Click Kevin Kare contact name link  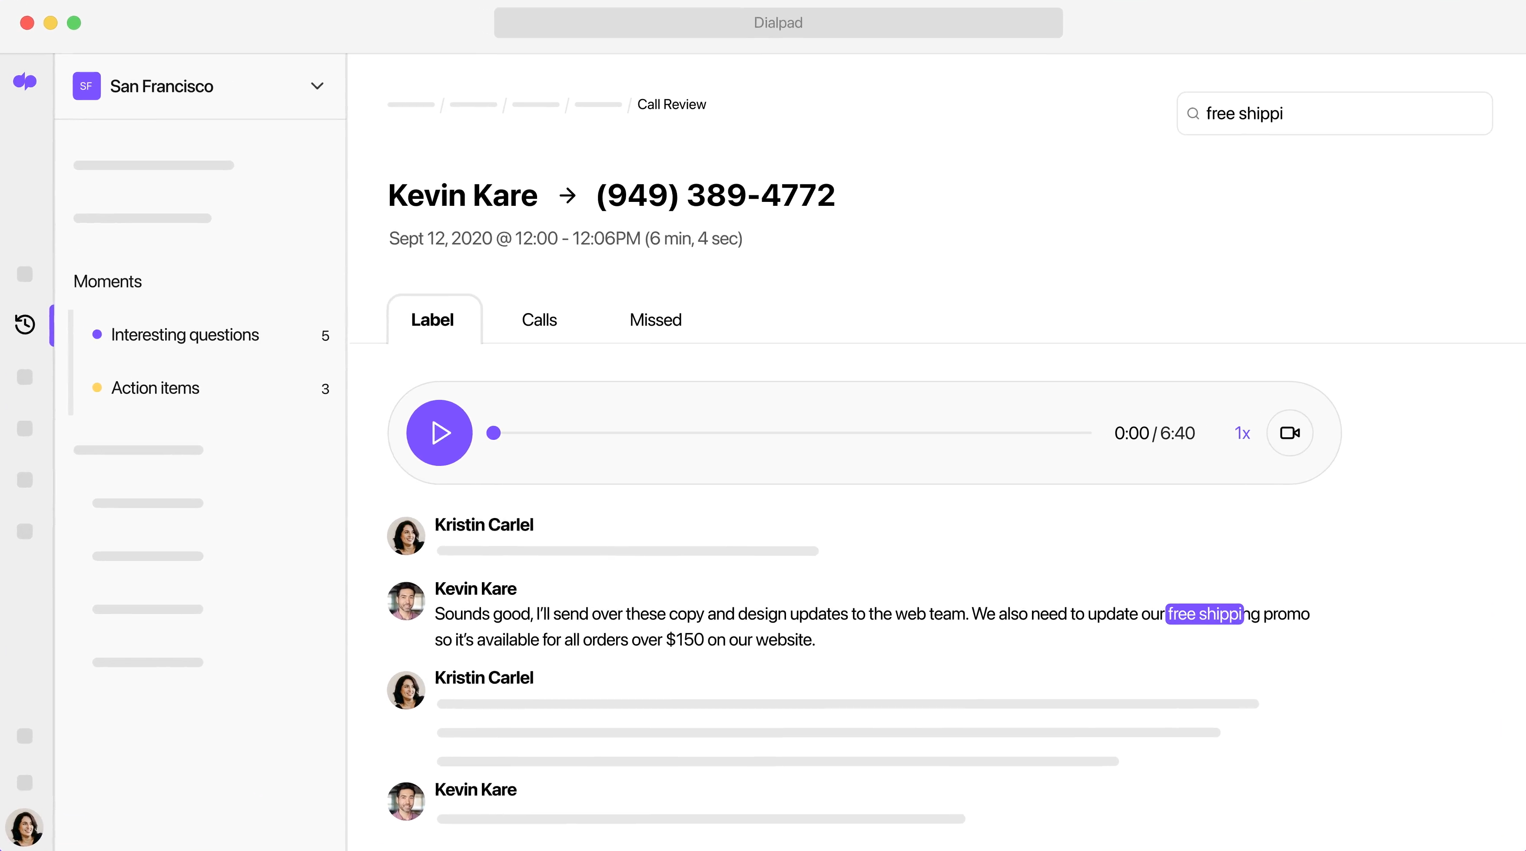462,195
